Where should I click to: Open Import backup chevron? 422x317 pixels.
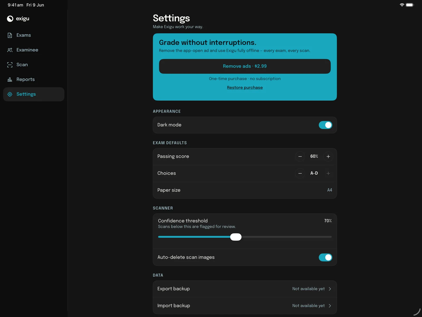(x=330, y=306)
